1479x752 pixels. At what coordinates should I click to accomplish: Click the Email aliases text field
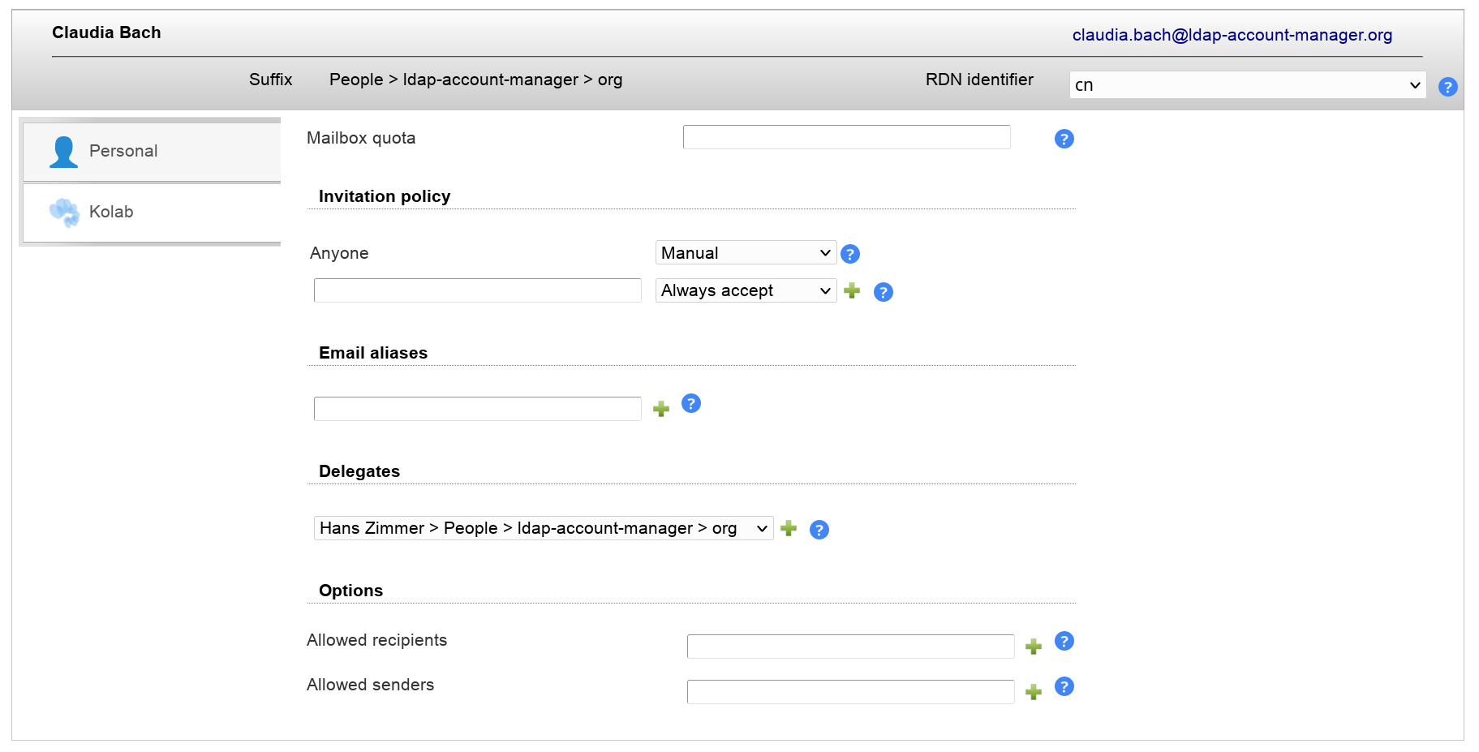tap(477, 409)
